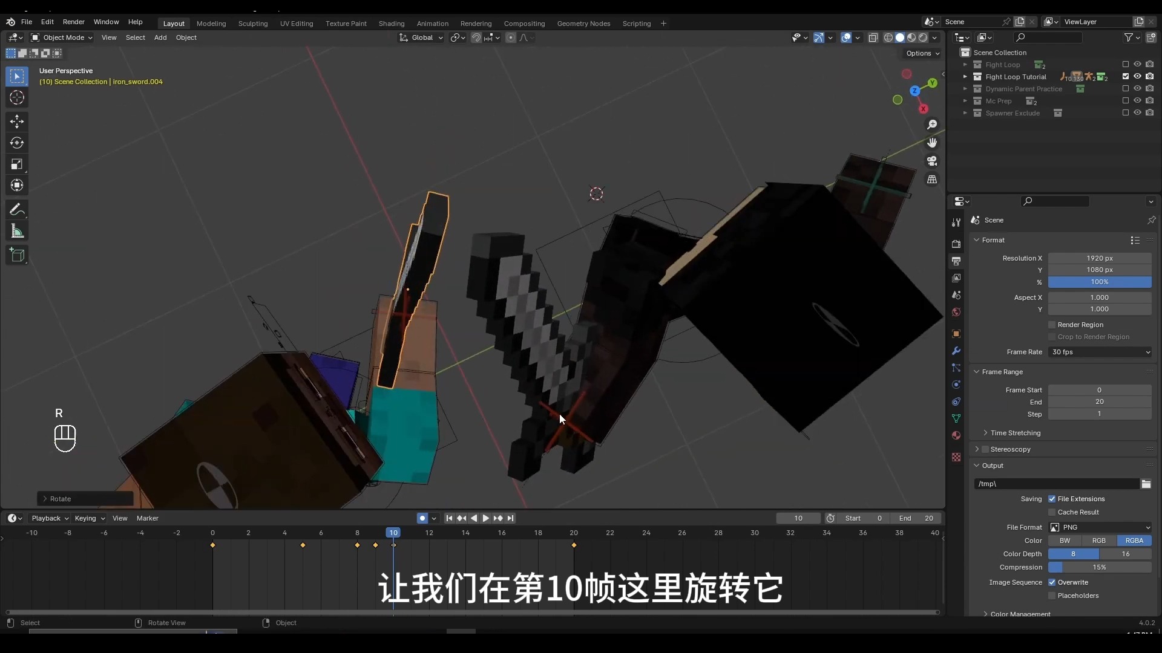The image size is (1162, 653).
Task: Pick the Annotate pencil tool
Action: [x=17, y=210]
